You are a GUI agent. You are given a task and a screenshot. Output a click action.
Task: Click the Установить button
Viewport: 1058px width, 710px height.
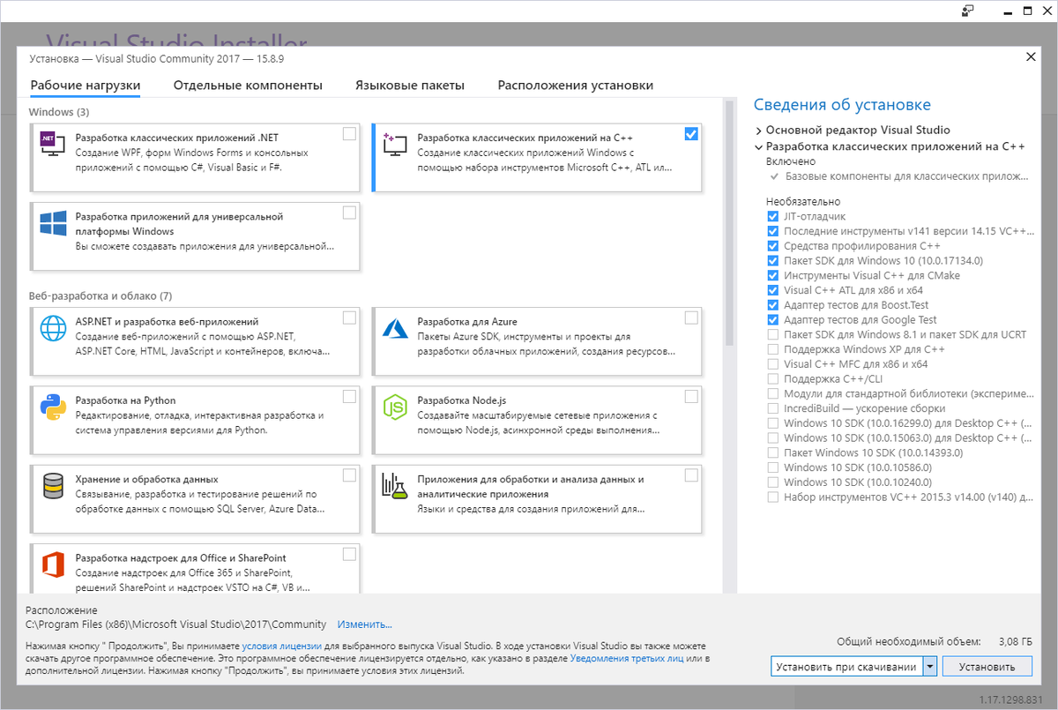tap(987, 667)
